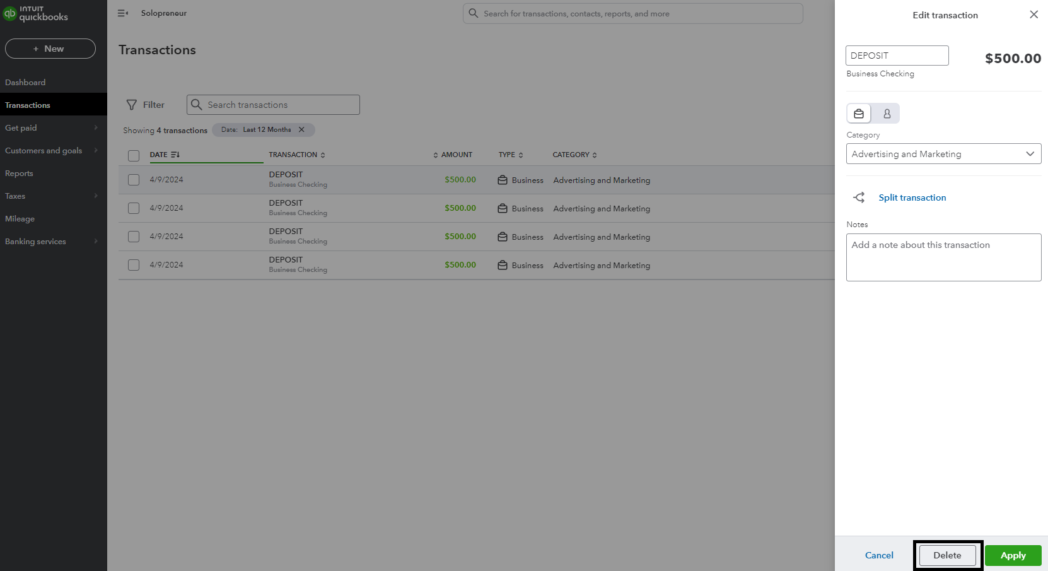
Task: Click the Split transaction arrows icon
Action: pos(859,197)
